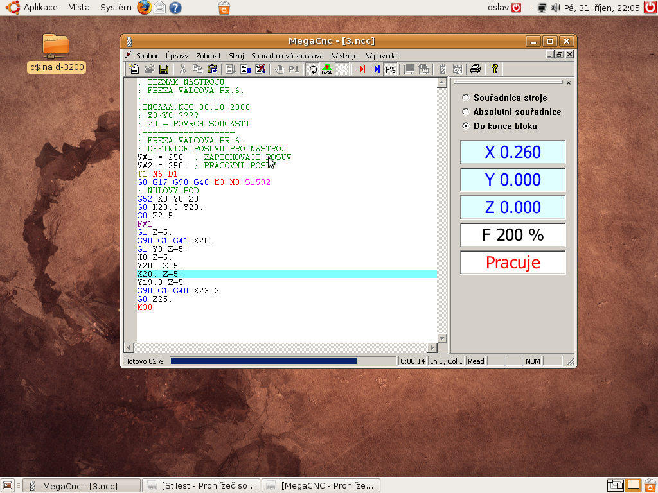Click the Save floppy disk icon
658x493 pixels.
164,69
